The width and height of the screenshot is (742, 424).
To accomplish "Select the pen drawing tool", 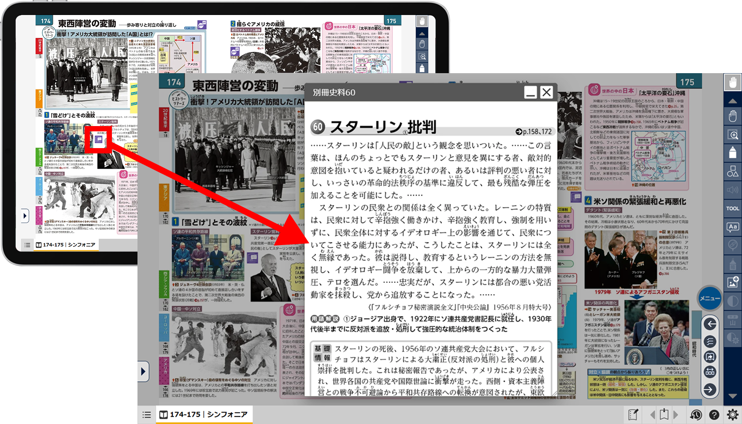I will (732, 152).
